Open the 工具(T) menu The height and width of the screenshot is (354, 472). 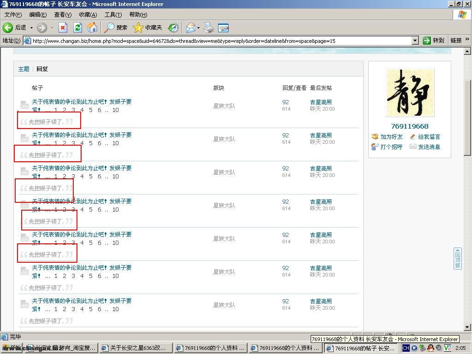pyautogui.click(x=113, y=15)
